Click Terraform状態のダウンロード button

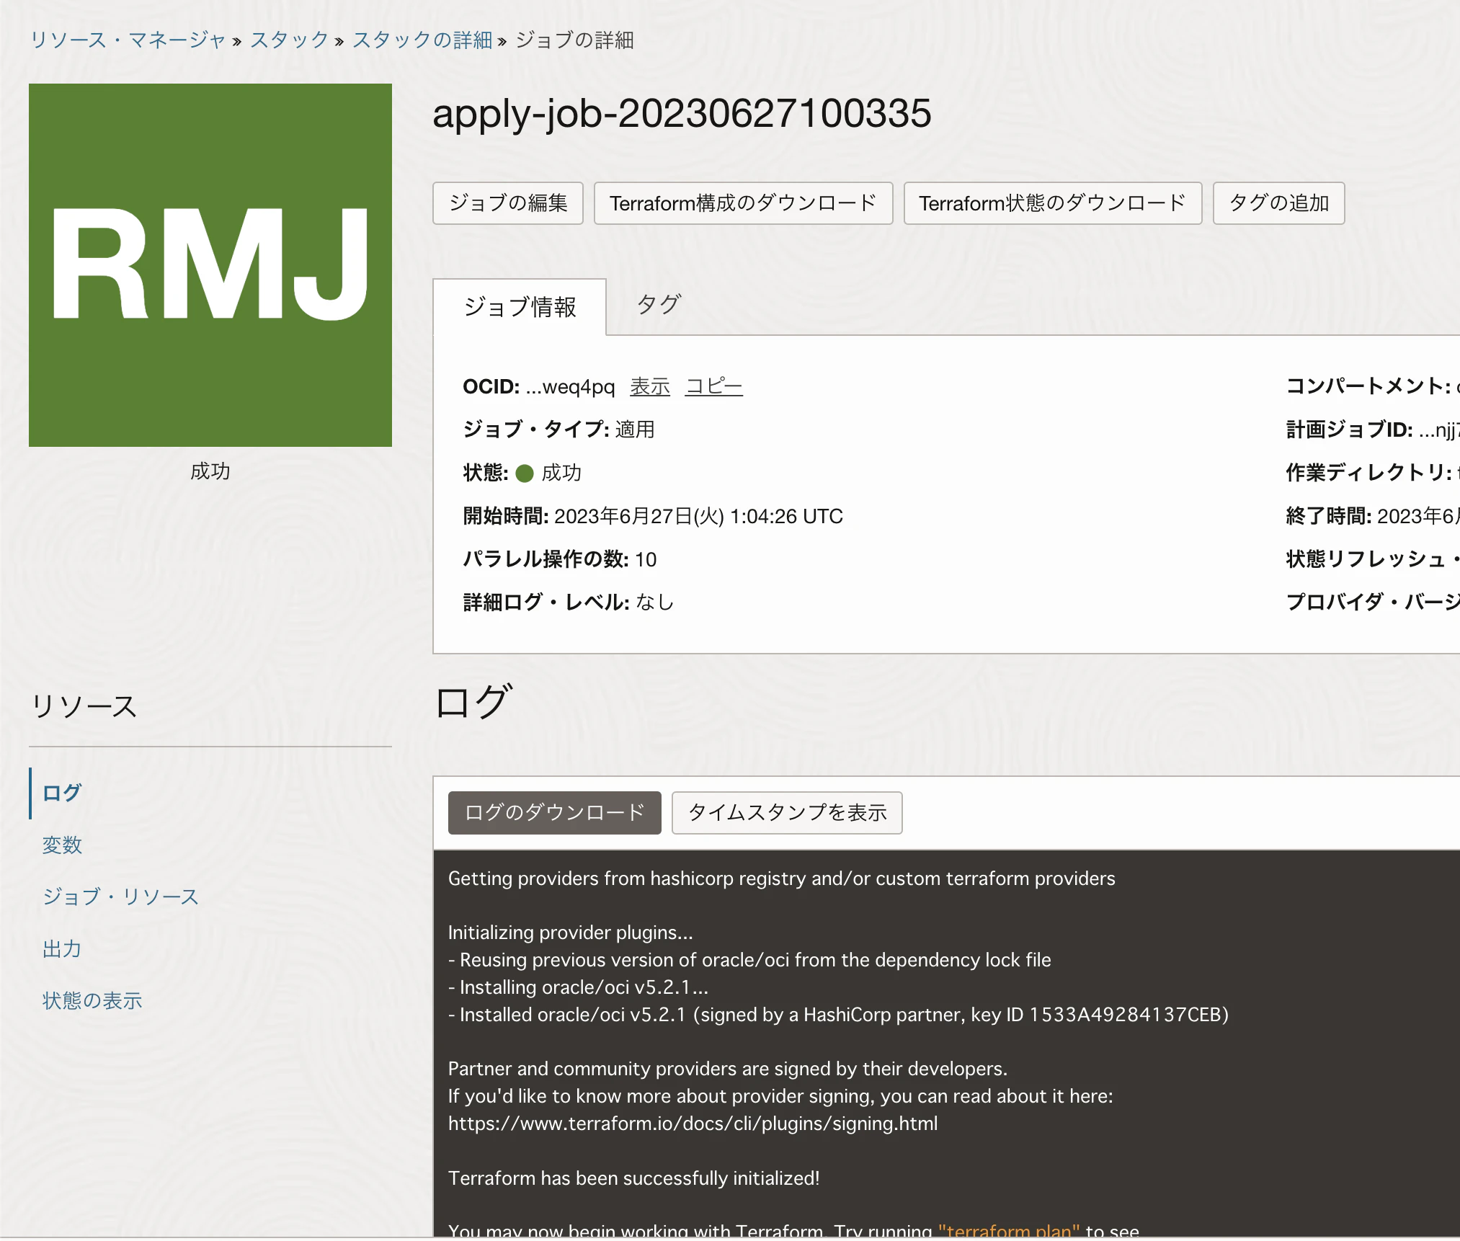(1053, 203)
